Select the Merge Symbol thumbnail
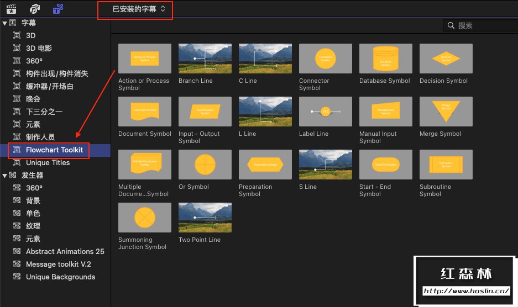 pyautogui.click(x=446, y=112)
